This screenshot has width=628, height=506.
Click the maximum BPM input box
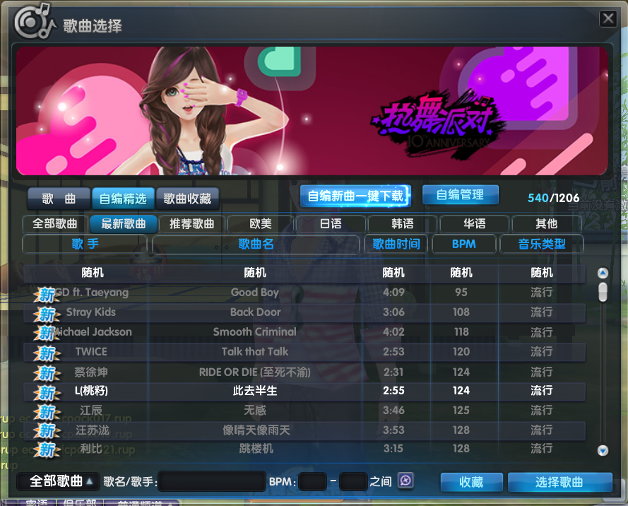click(x=353, y=481)
